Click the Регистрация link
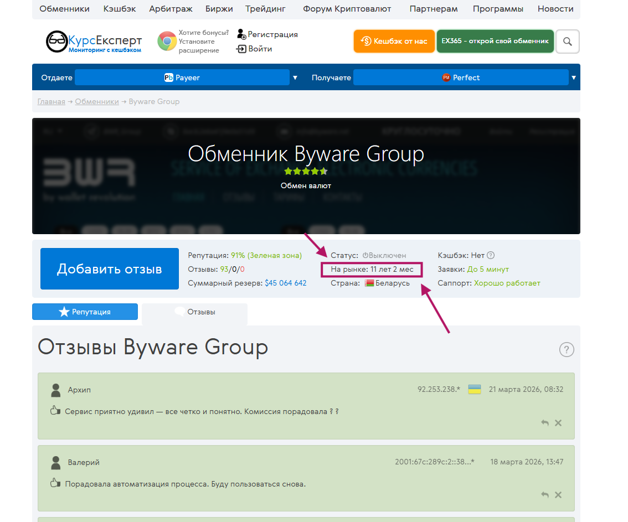This screenshot has height=522, width=628. point(273,34)
